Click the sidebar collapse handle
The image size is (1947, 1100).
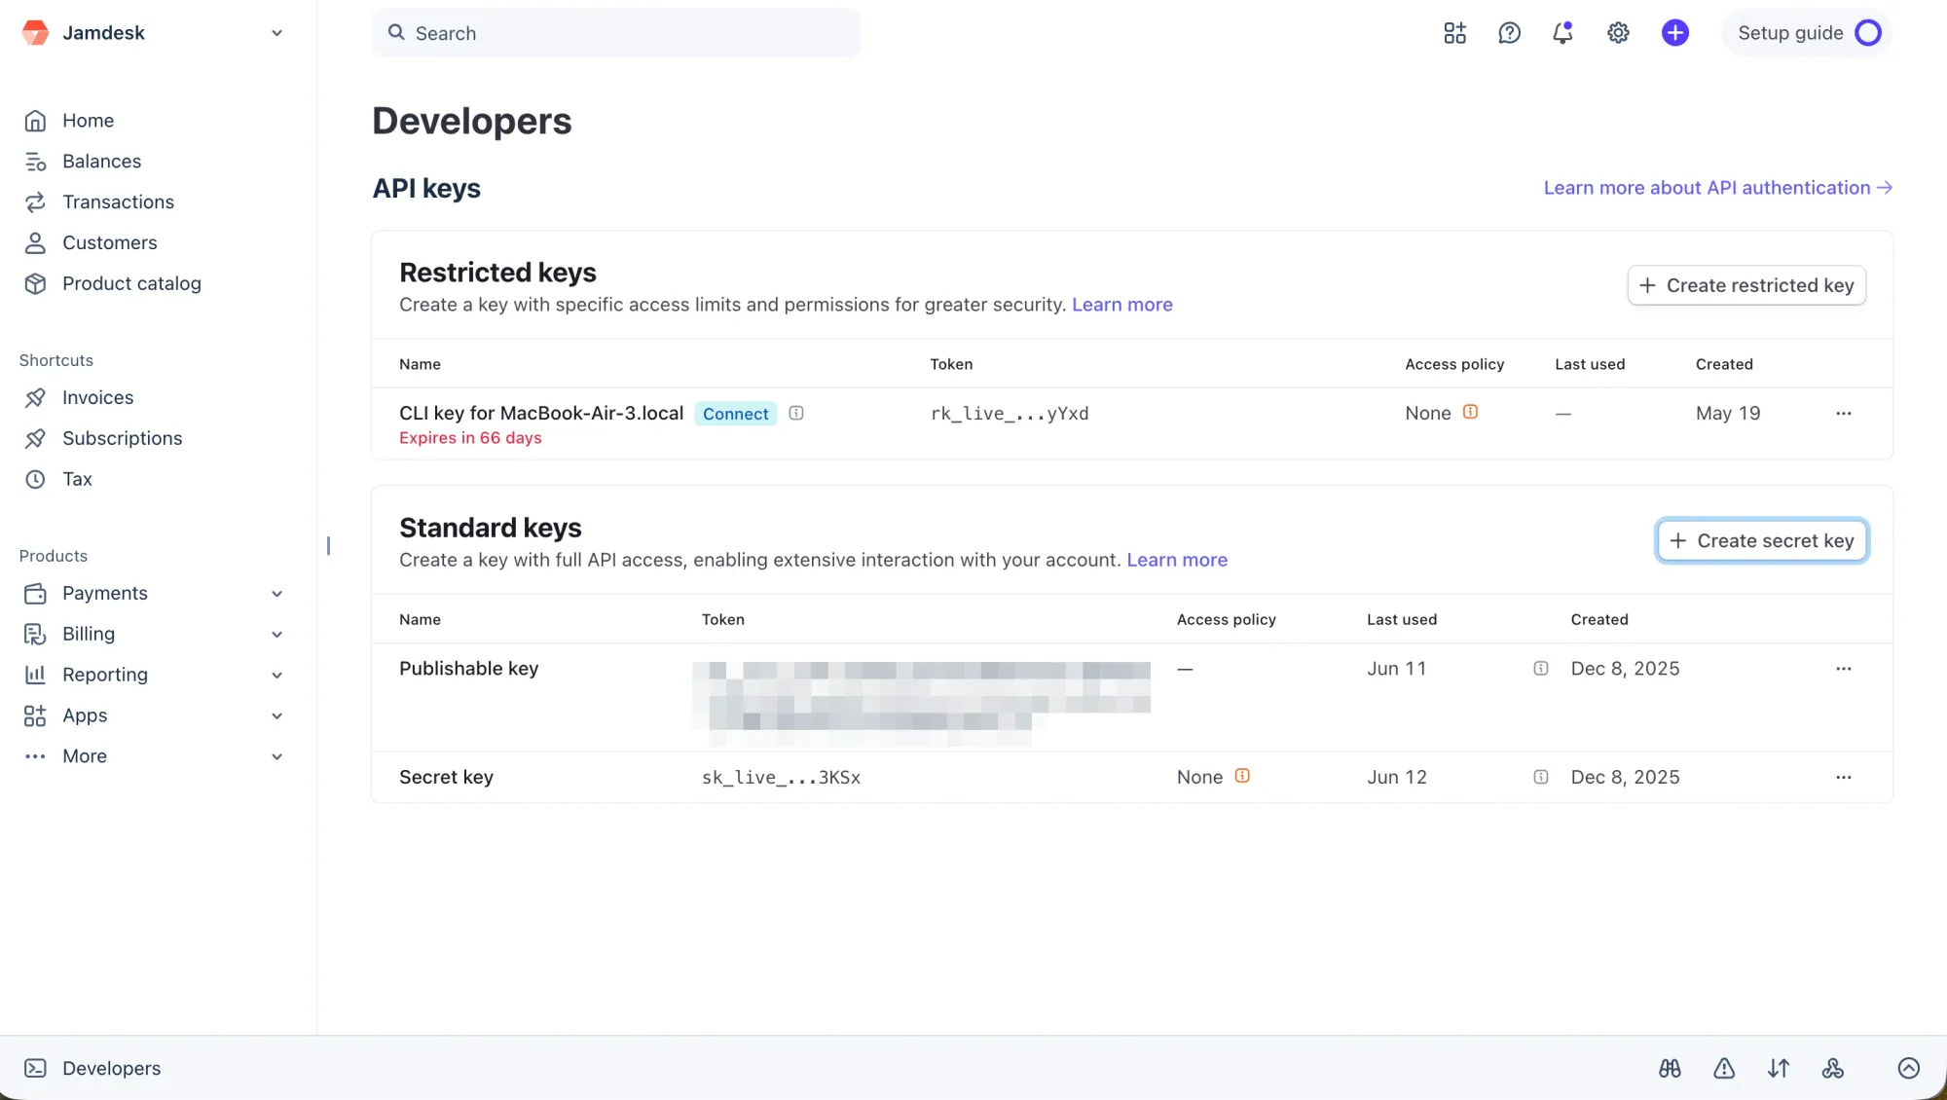click(328, 546)
